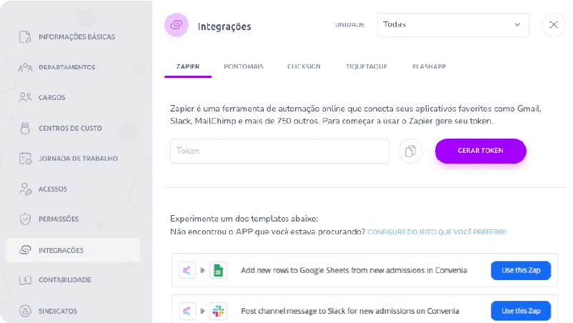Click the Acessos user key icon

25,189
